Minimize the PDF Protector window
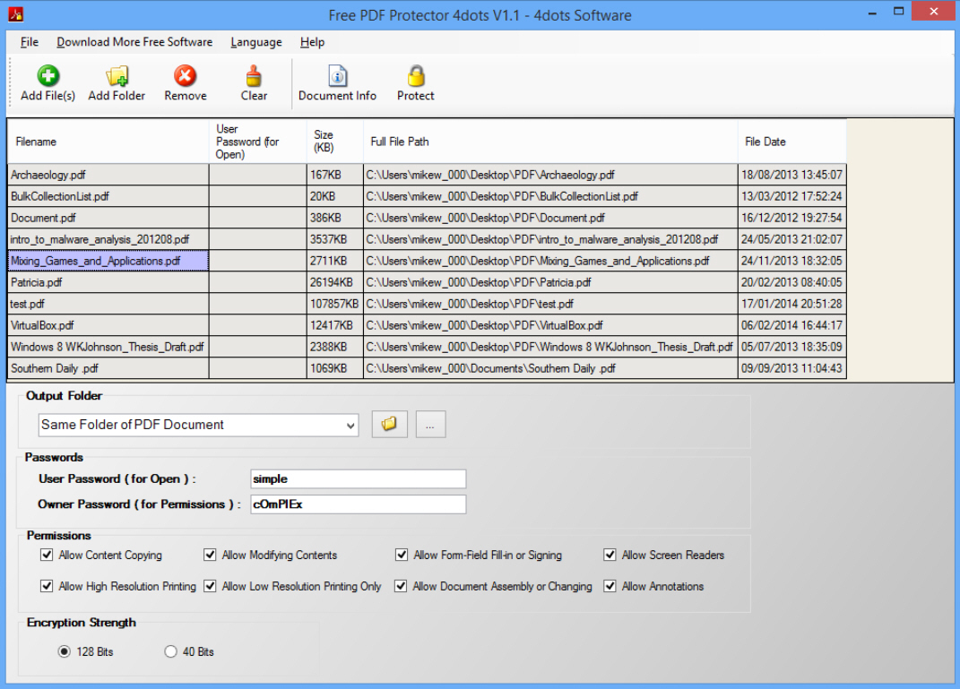Image resolution: width=960 pixels, height=689 pixels. (x=872, y=13)
